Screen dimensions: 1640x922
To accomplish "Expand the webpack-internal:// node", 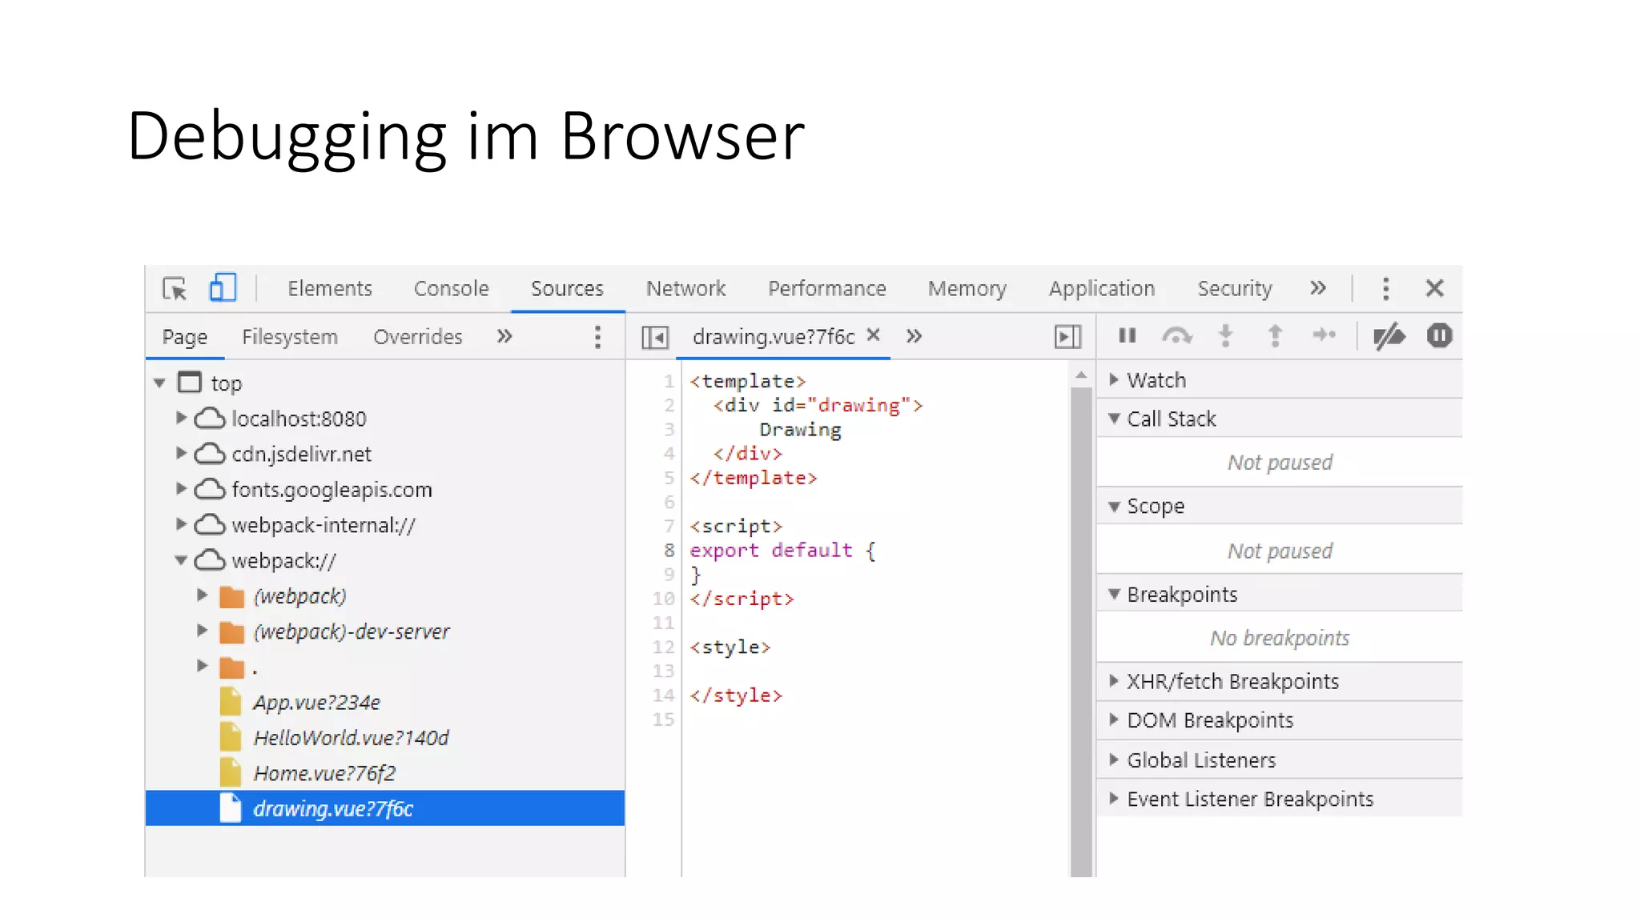I will [x=181, y=524].
